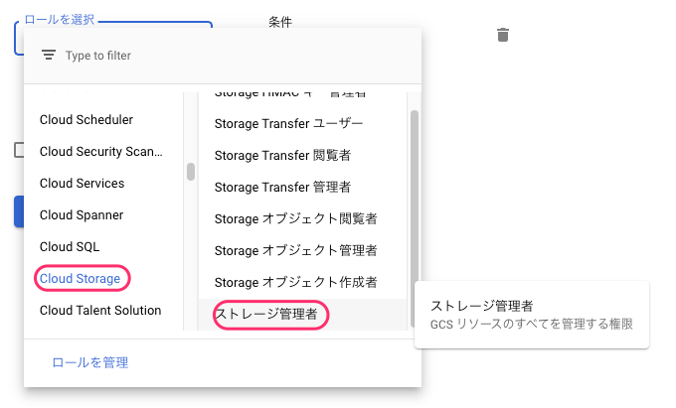
Task: Click the role list scrollbar thumb
Action: tap(414, 218)
